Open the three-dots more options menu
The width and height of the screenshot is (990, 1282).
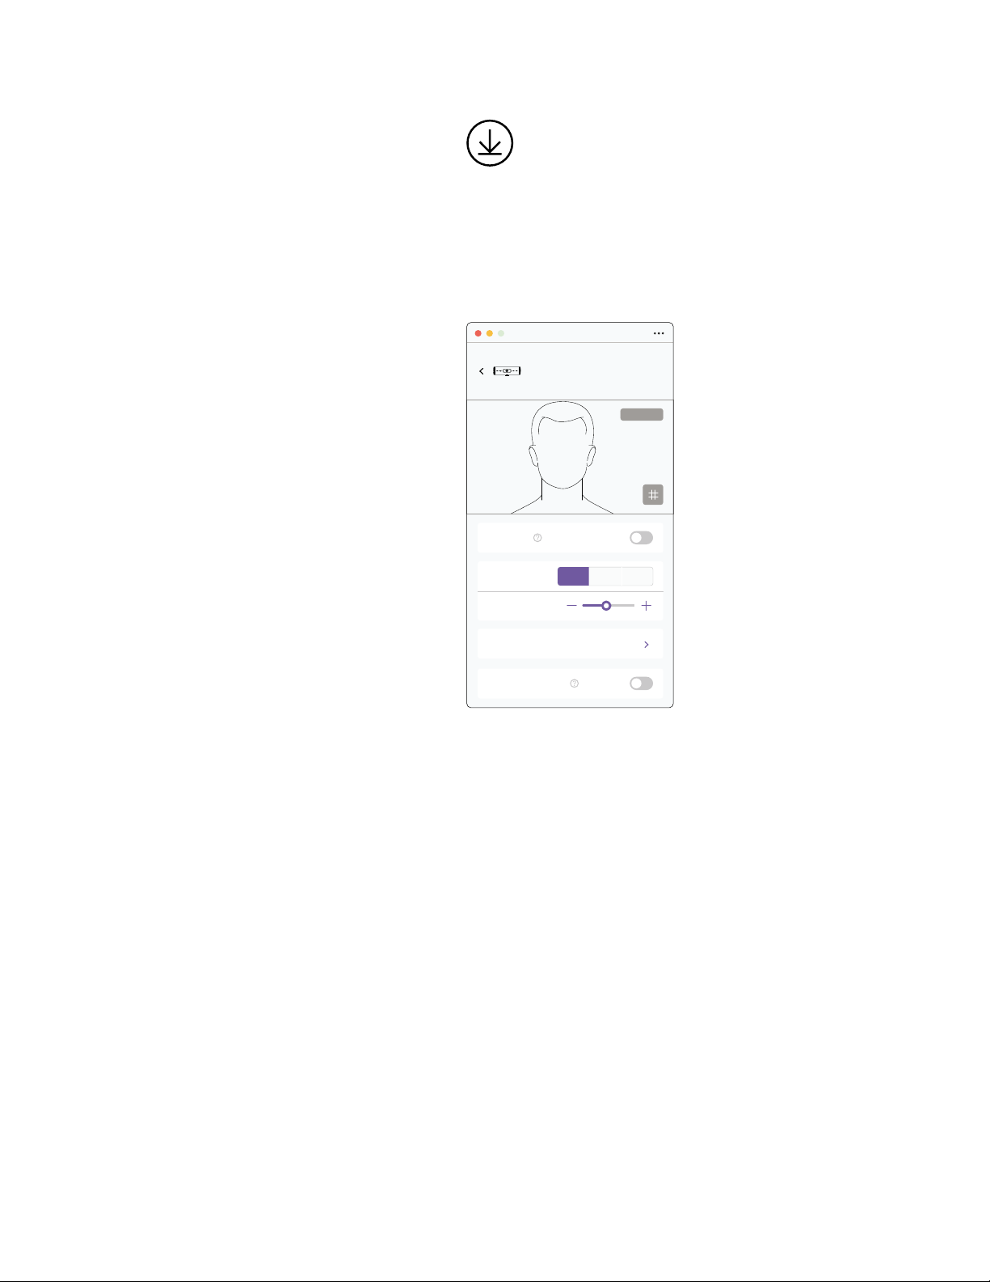[659, 333]
